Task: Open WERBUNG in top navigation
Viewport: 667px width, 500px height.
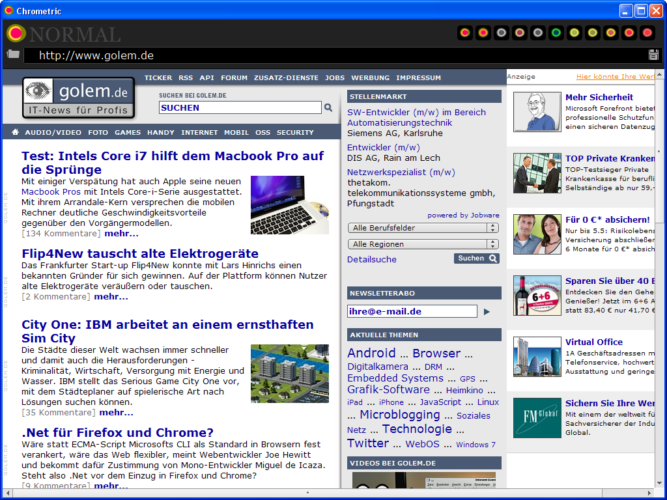Action: click(370, 78)
